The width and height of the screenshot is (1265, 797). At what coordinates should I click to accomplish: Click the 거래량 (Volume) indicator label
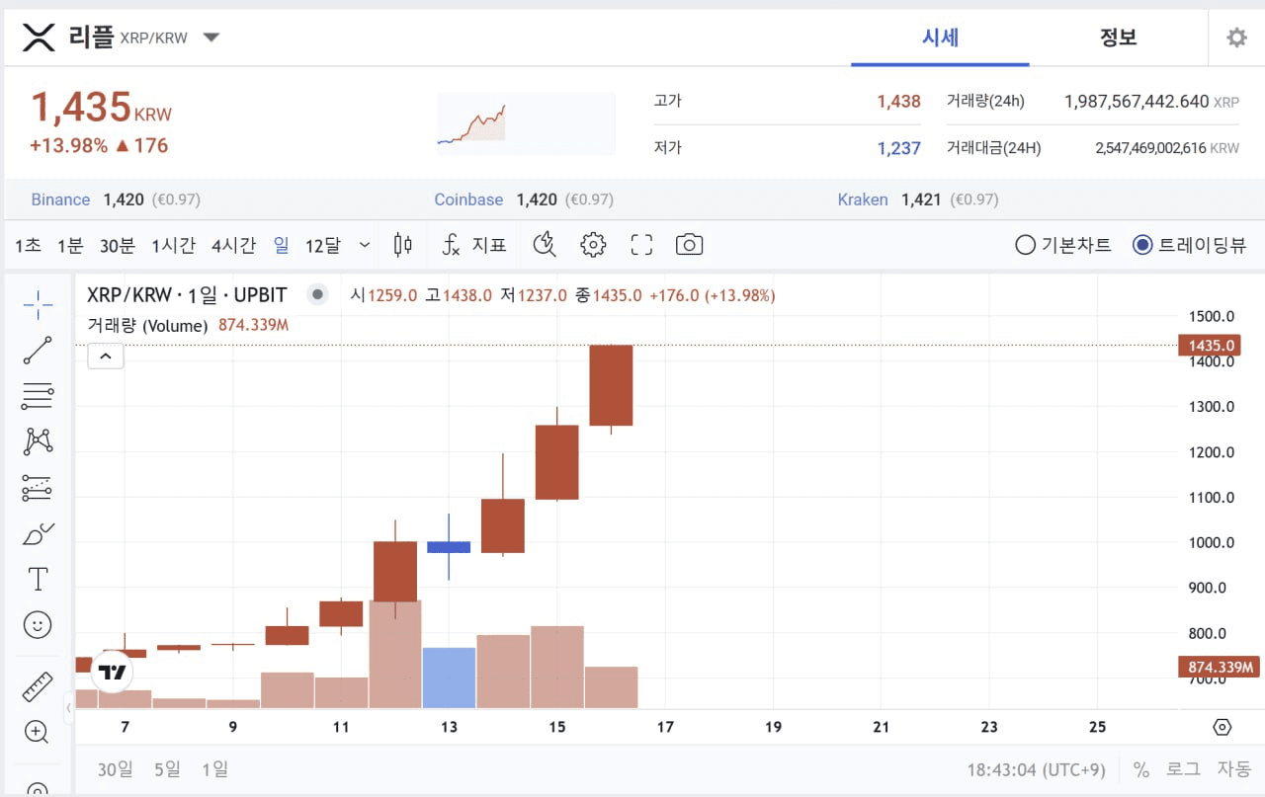147,325
